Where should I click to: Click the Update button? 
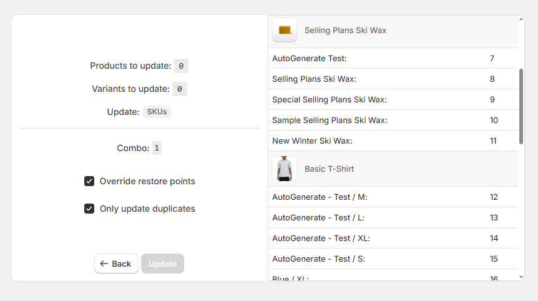tap(163, 264)
